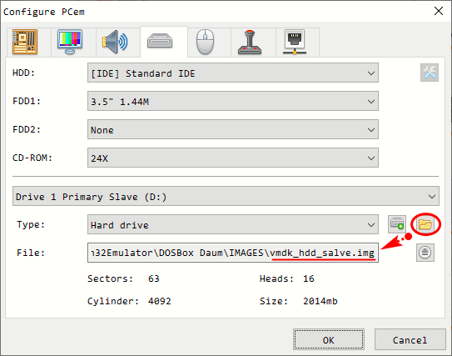Screen dimensions: 452x356
Task: Open the CD-ROM 24X speed dropdown
Action: (233, 158)
